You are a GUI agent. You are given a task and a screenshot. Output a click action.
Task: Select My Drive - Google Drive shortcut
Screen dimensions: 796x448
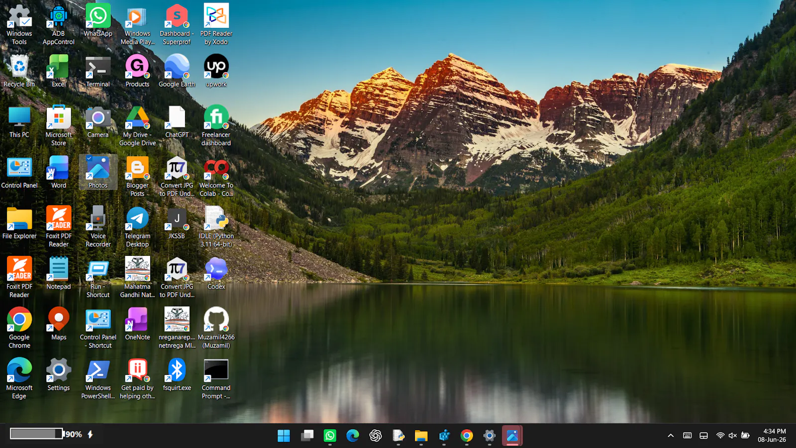pos(137,126)
